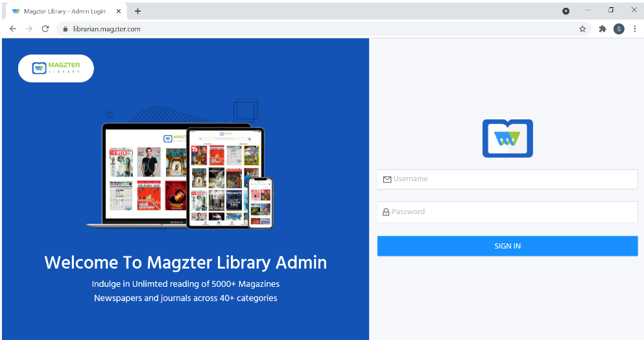Click the tab search dropdown circle icon

[x=566, y=11]
